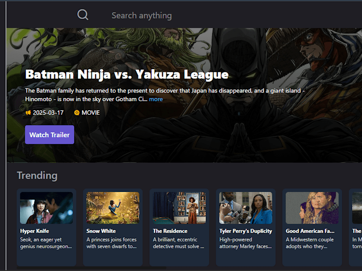Click the magnifying glass search icon
This screenshot has width=362, height=271.
point(83,15)
